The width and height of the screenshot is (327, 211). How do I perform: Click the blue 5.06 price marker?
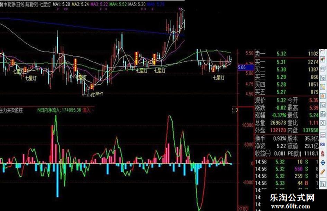point(246,67)
